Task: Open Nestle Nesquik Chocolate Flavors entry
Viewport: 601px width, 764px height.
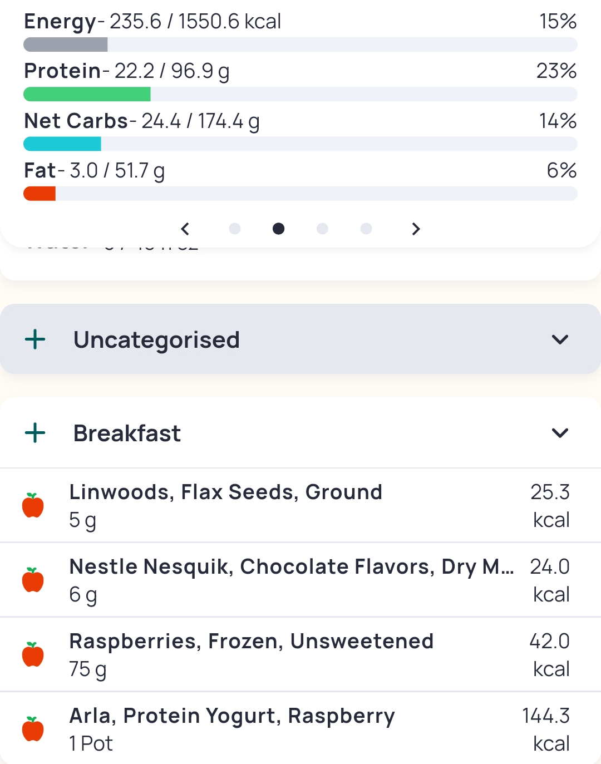Action: (x=291, y=567)
